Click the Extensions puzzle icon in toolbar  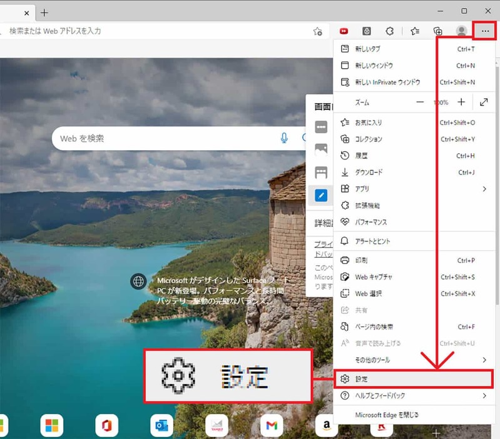pyautogui.click(x=389, y=31)
